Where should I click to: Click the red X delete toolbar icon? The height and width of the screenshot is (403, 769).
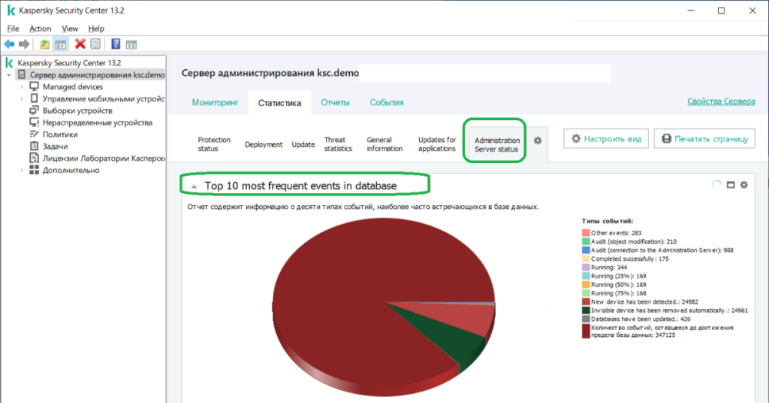click(x=80, y=44)
